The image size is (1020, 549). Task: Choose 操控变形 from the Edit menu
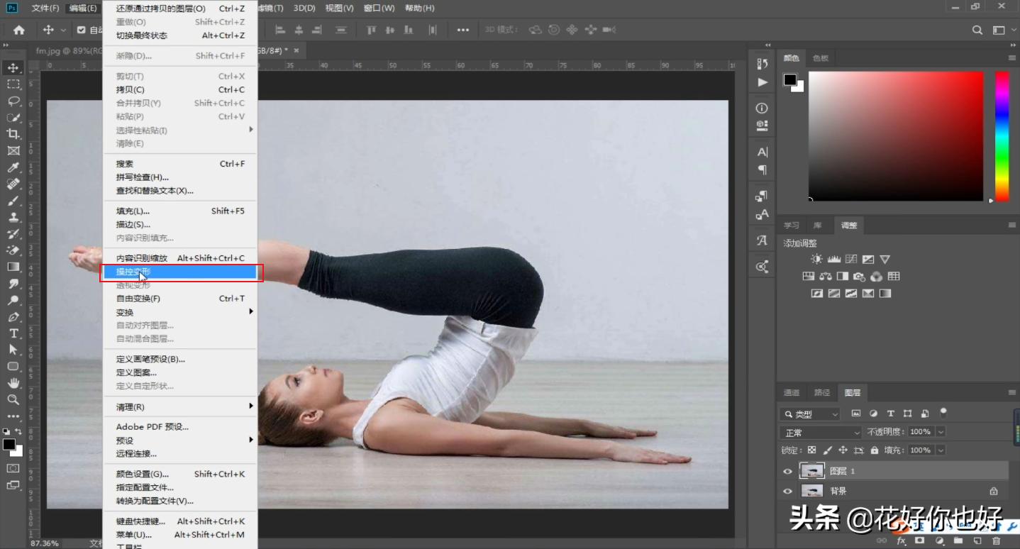pyautogui.click(x=133, y=272)
